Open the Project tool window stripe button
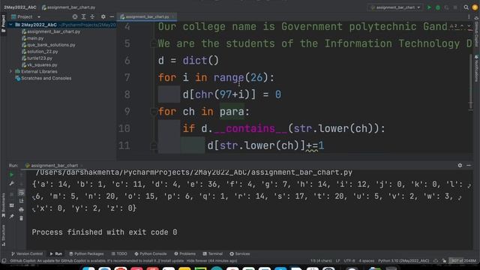This screenshot has height=270, width=480. click(x=3, y=23)
